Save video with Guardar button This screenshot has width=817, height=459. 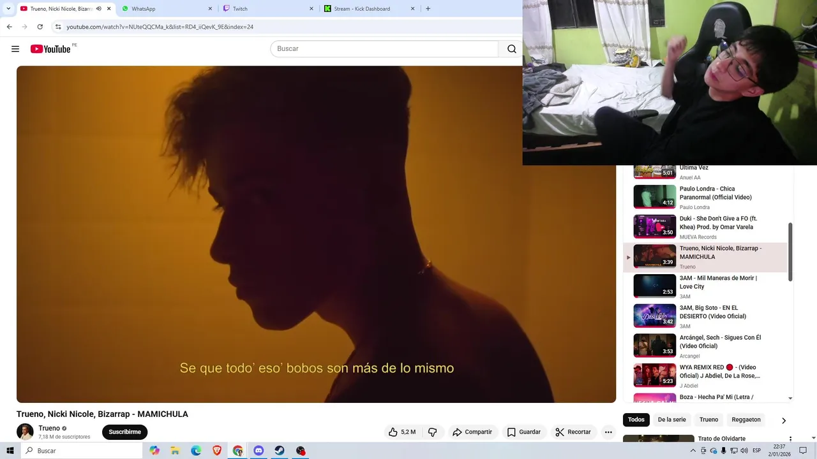pos(524,432)
